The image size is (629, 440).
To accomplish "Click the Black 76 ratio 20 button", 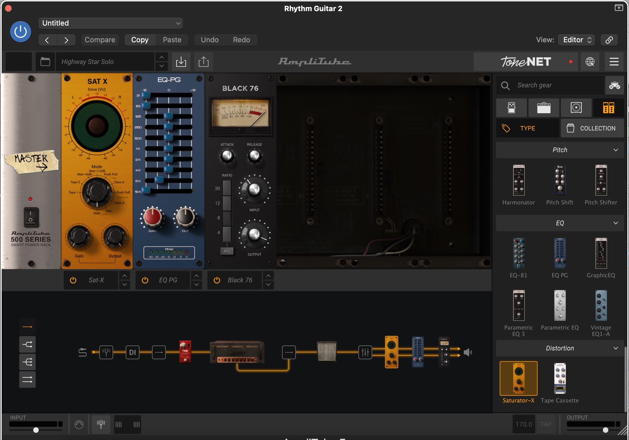I will point(227,188).
